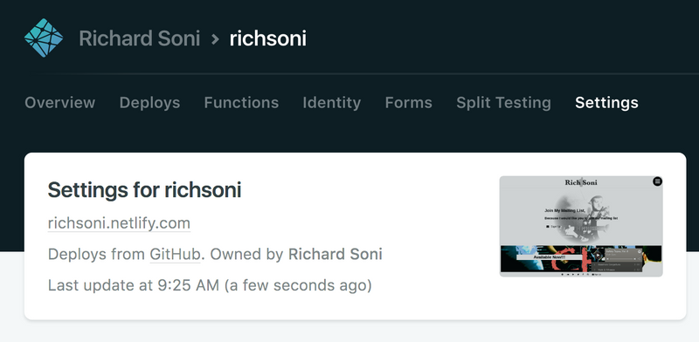The image size is (699, 342).
Task: Open the site preview thumbnail
Action: pyautogui.click(x=581, y=226)
